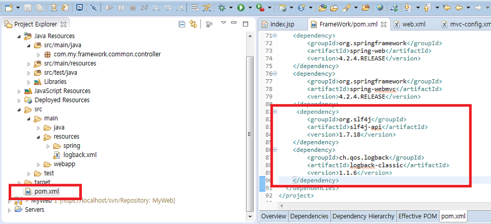Open the External Tools dropdown arrow
The height and width of the screenshot is (224, 491).
(x=269, y=8)
